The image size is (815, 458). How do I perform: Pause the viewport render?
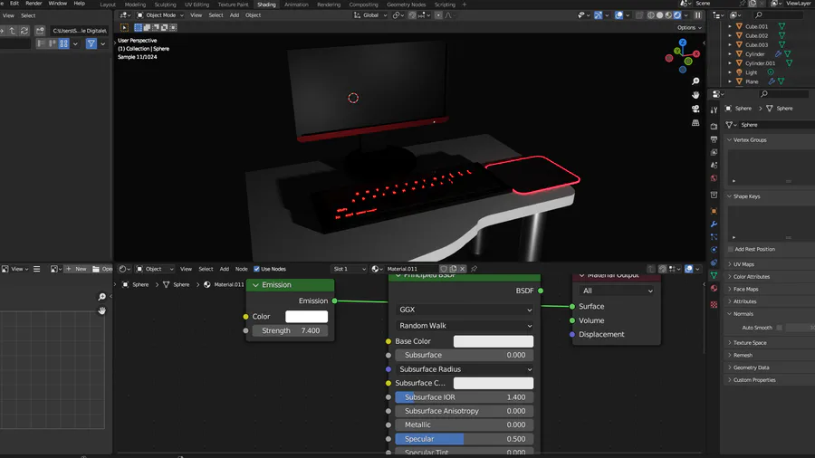[698, 15]
